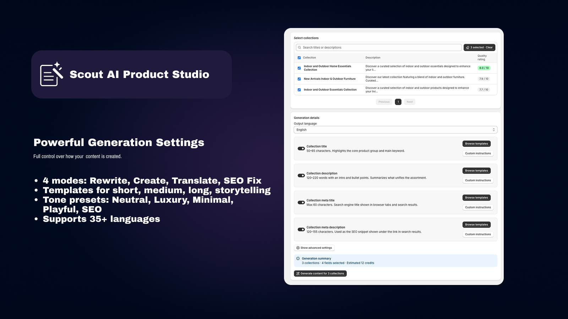568x319 pixels.
Task: Click the chevron icon on the language selector
Action: [x=493, y=130]
